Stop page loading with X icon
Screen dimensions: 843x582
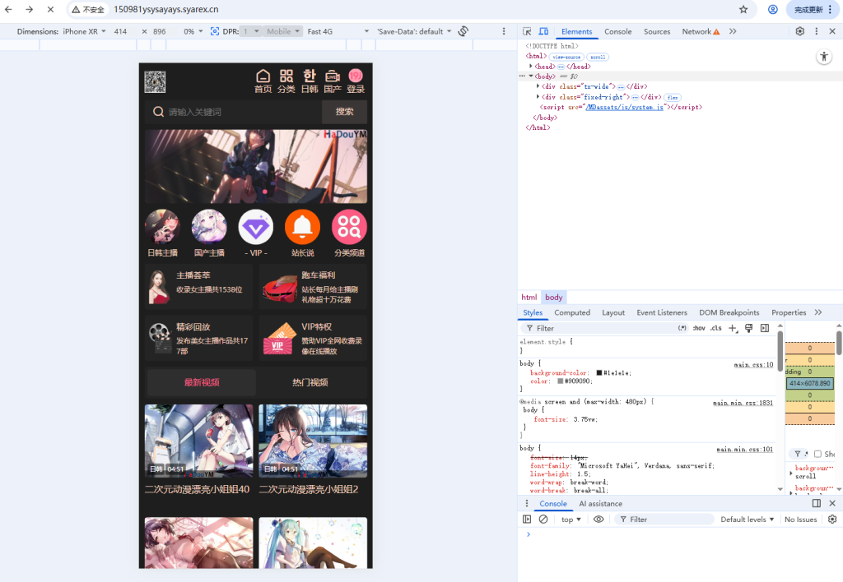coord(50,9)
